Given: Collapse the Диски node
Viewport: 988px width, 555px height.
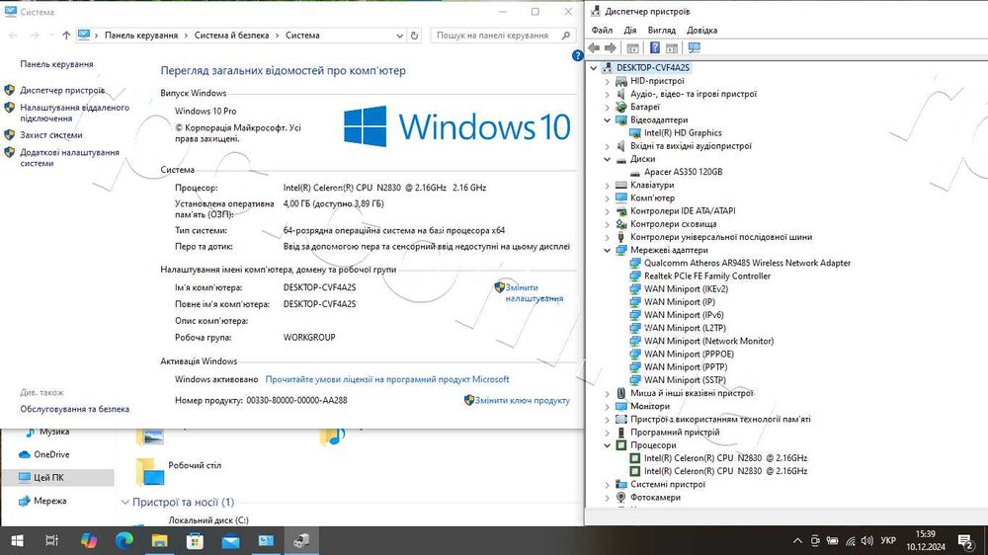Looking at the screenshot, I should [608, 159].
